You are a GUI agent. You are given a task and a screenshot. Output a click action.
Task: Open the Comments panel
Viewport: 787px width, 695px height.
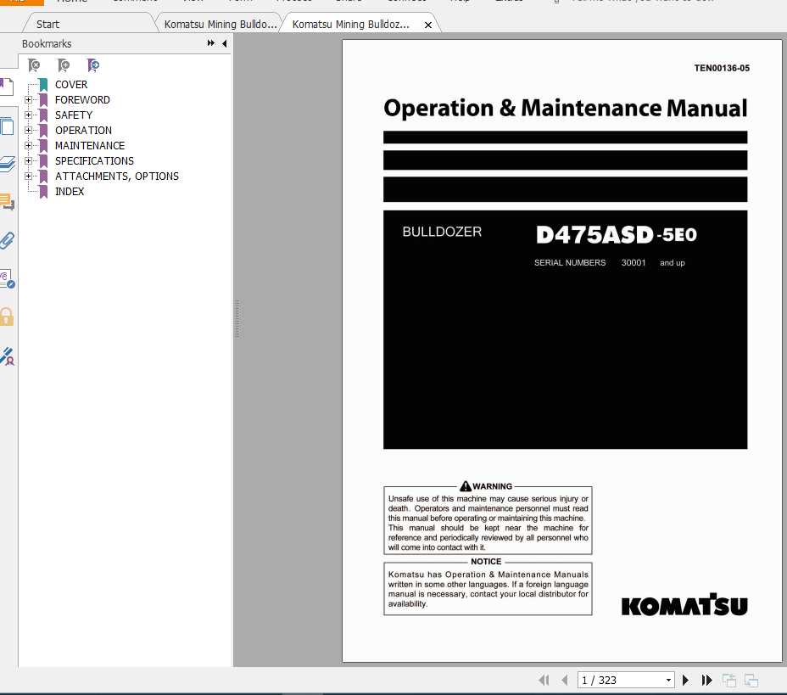(8, 203)
